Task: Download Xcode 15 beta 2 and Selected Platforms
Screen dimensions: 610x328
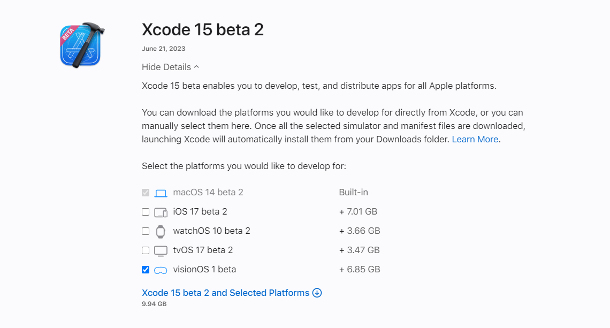Action: point(225,293)
